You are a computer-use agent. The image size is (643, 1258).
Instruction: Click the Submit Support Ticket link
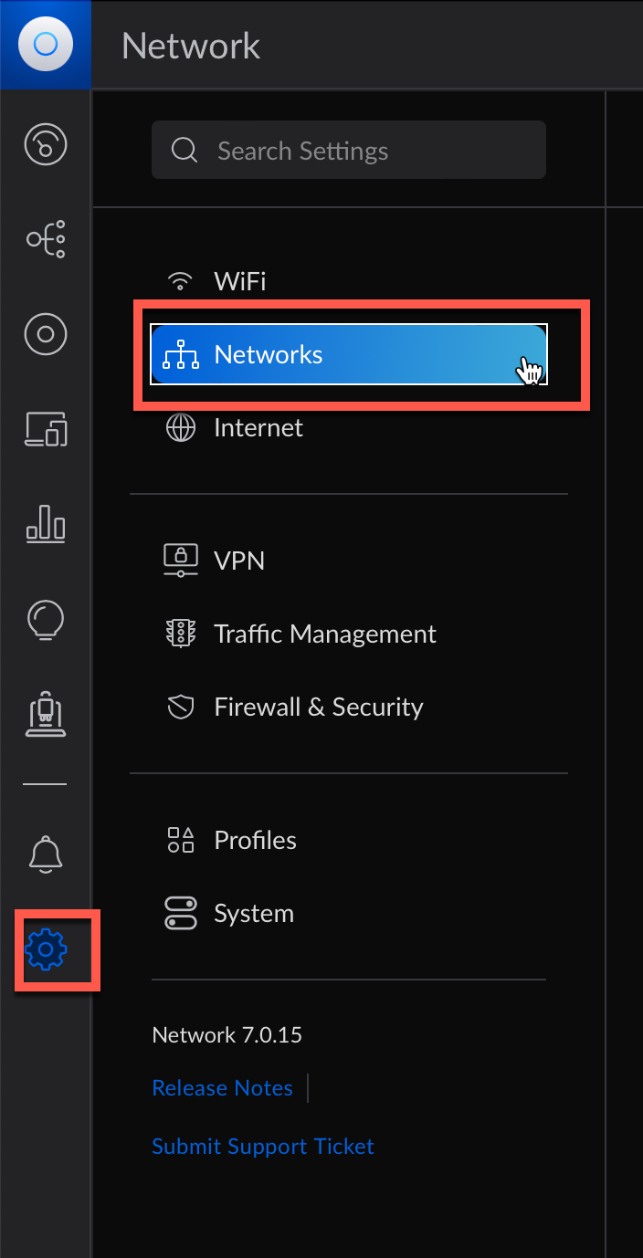coord(263,1146)
